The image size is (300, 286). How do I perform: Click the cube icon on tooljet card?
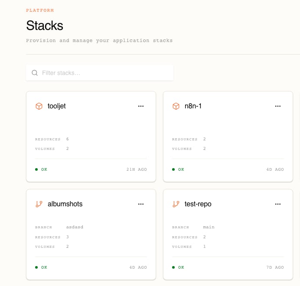[39, 106]
